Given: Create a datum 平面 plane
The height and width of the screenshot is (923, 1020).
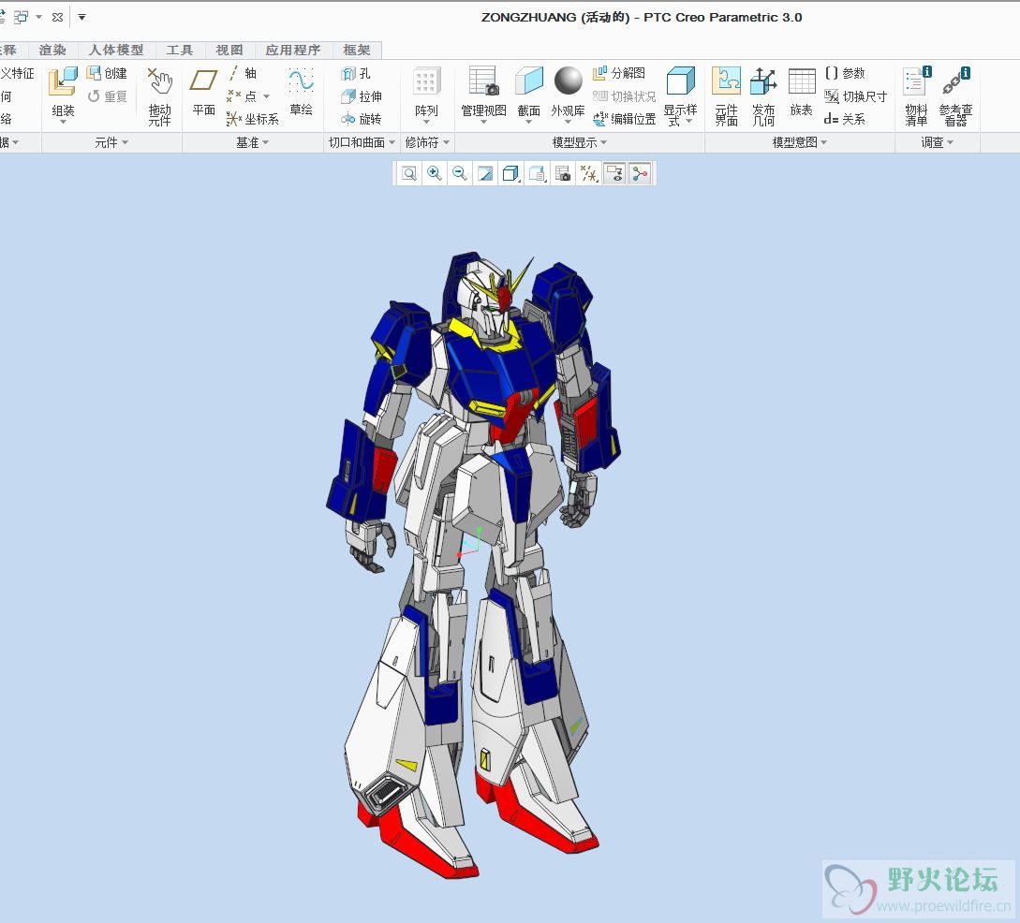Looking at the screenshot, I should coord(203,93).
